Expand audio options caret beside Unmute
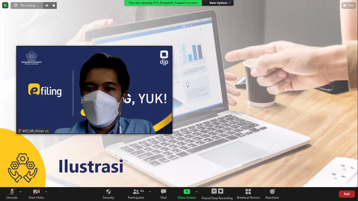This screenshot has height=201, width=358. 20,192
